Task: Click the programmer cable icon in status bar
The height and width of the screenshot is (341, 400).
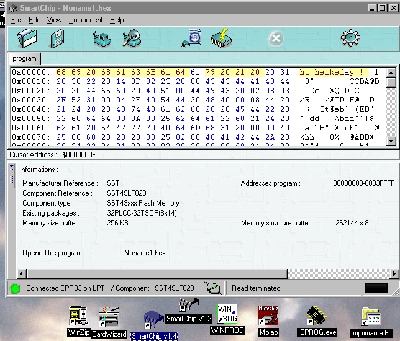Action: pos(213,288)
